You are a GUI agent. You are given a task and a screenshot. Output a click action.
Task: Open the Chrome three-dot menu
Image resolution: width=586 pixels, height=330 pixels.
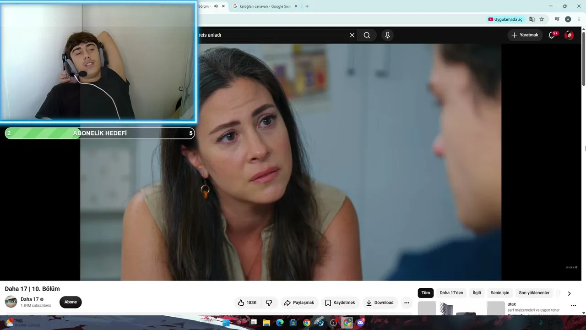click(579, 19)
